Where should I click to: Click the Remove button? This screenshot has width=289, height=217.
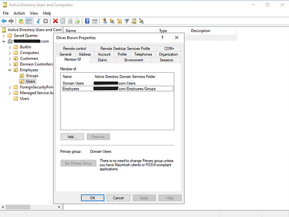click(98, 137)
